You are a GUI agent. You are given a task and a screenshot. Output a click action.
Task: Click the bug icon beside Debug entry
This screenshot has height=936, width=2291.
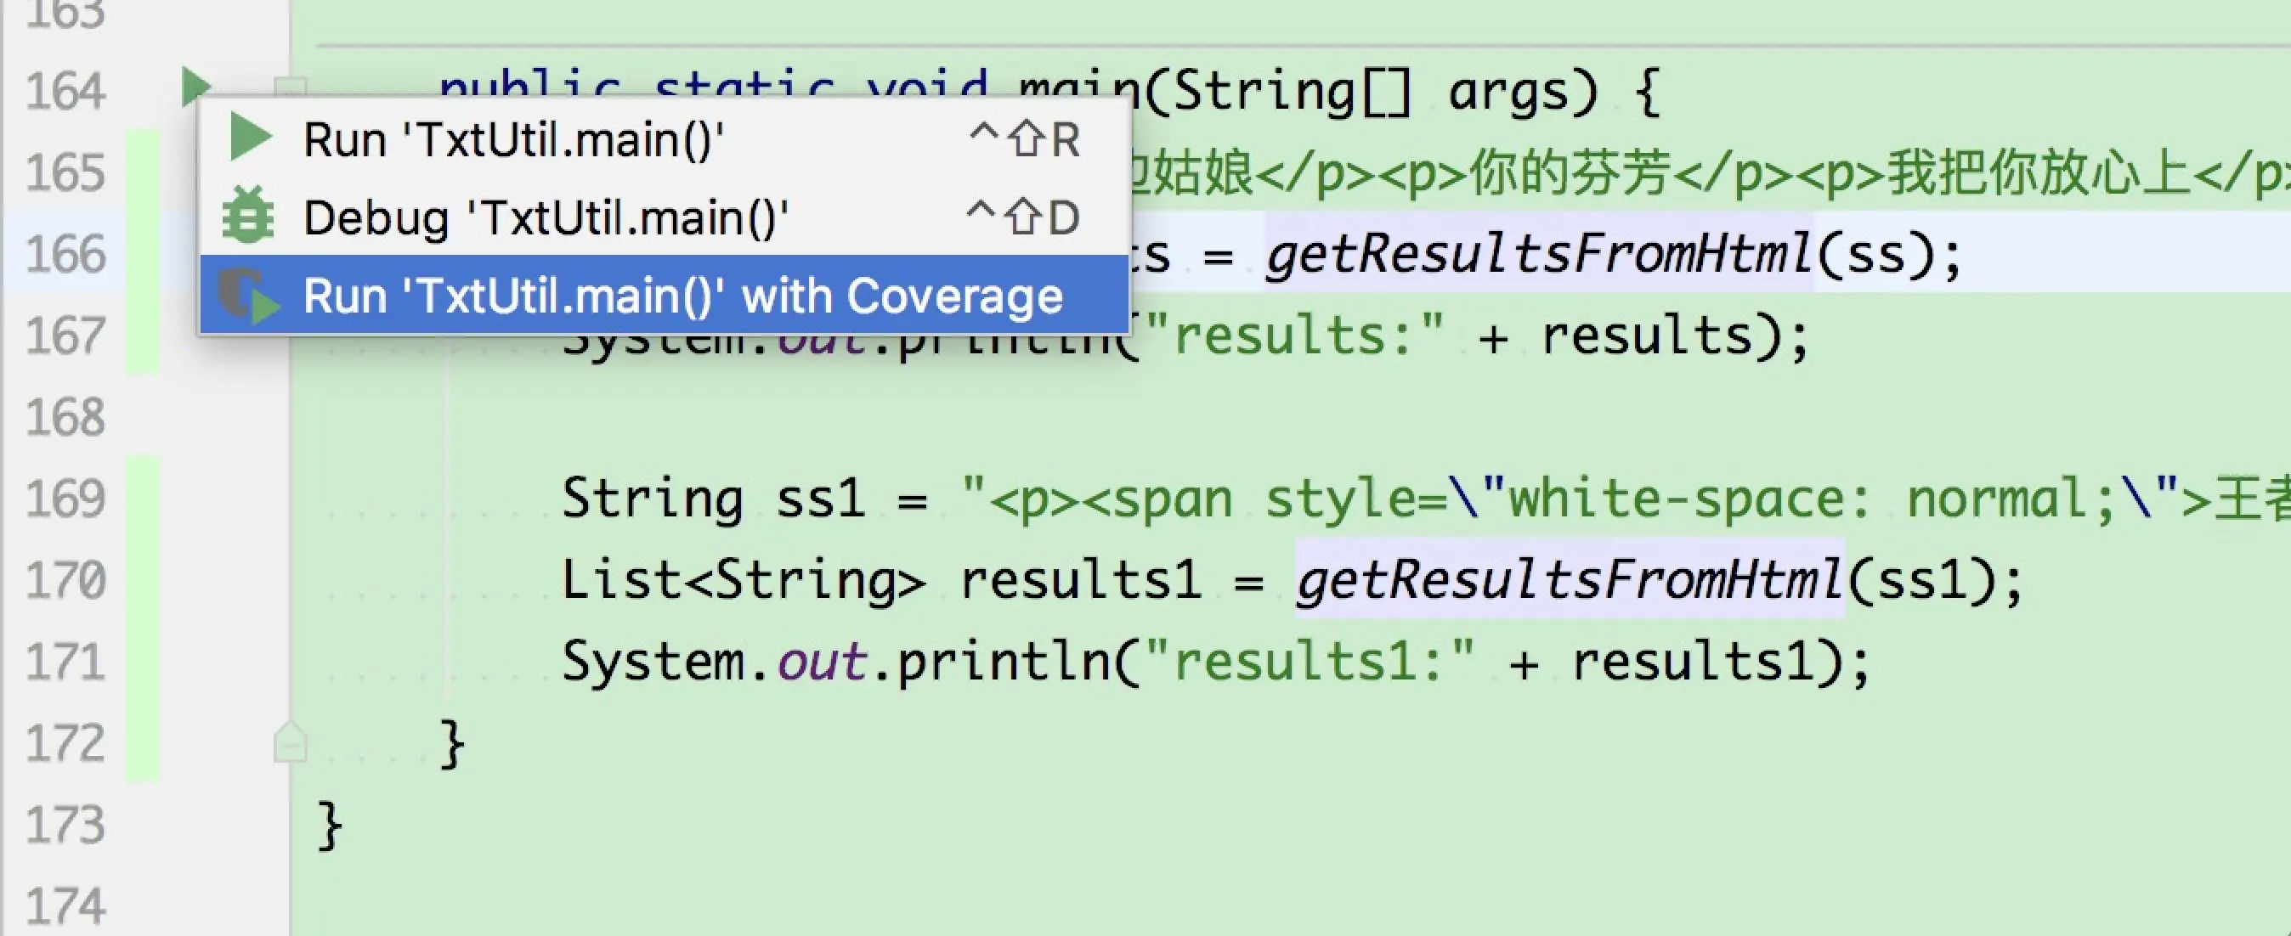pyautogui.click(x=248, y=215)
